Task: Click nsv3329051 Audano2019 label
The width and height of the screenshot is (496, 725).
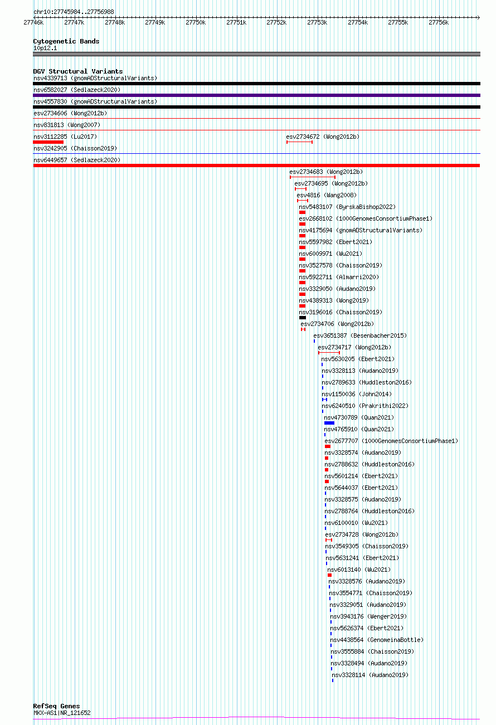Action: [368, 605]
